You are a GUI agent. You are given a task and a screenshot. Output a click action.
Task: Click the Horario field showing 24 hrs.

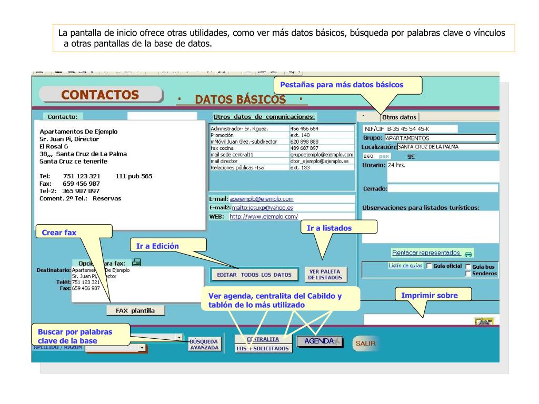[443, 171]
